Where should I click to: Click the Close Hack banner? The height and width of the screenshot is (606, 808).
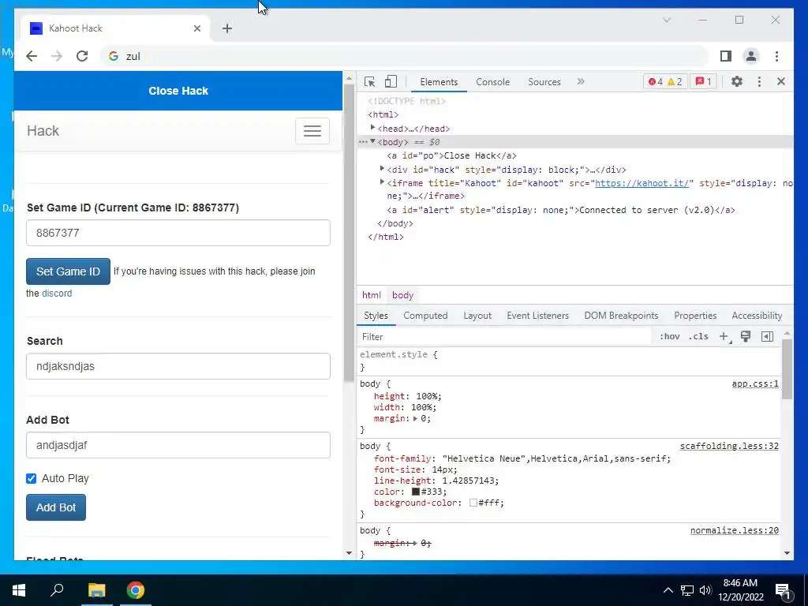178,91
